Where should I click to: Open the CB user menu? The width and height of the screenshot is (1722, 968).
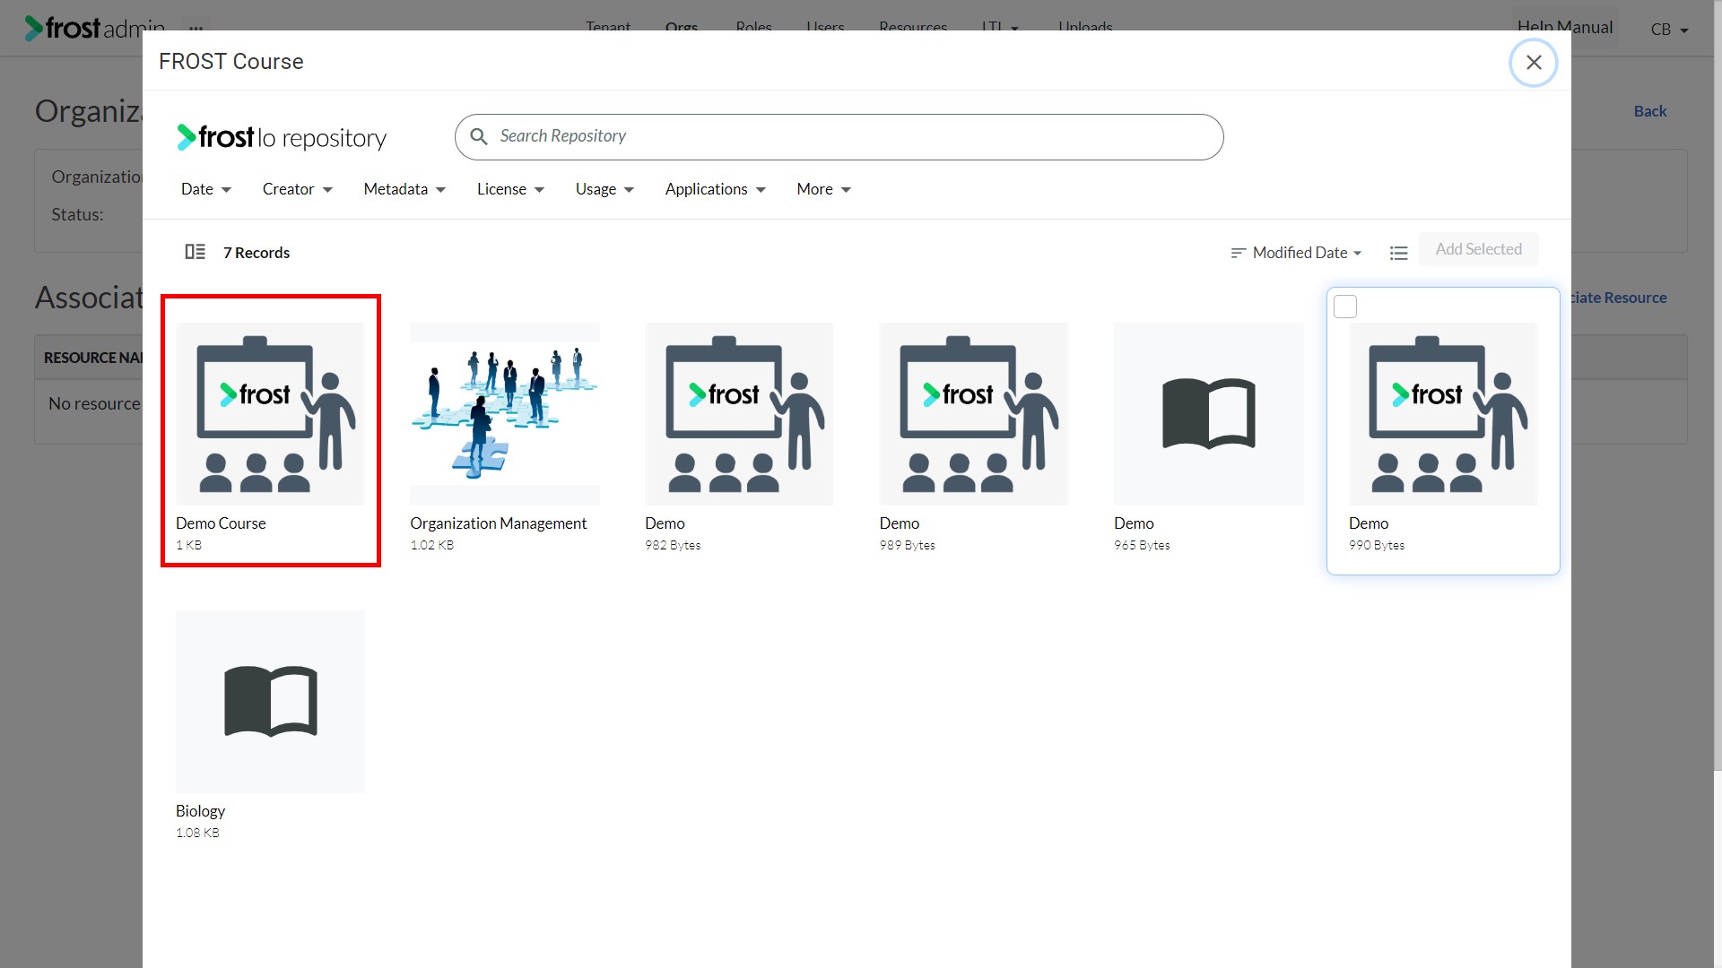tap(1669, 30)
